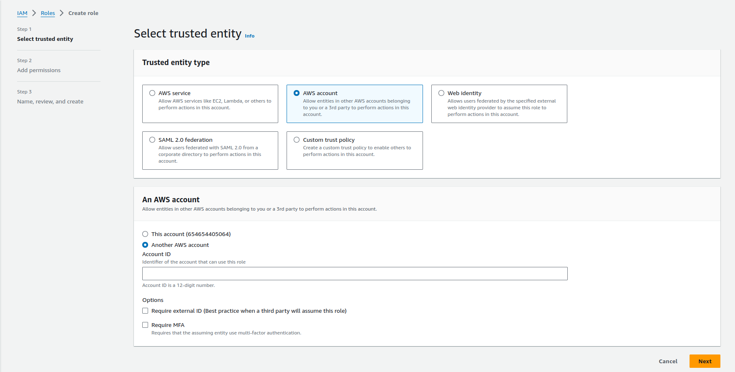Click the breadcrumb chevron after IAM
The image size is (735, 372).
coord(34,13)
